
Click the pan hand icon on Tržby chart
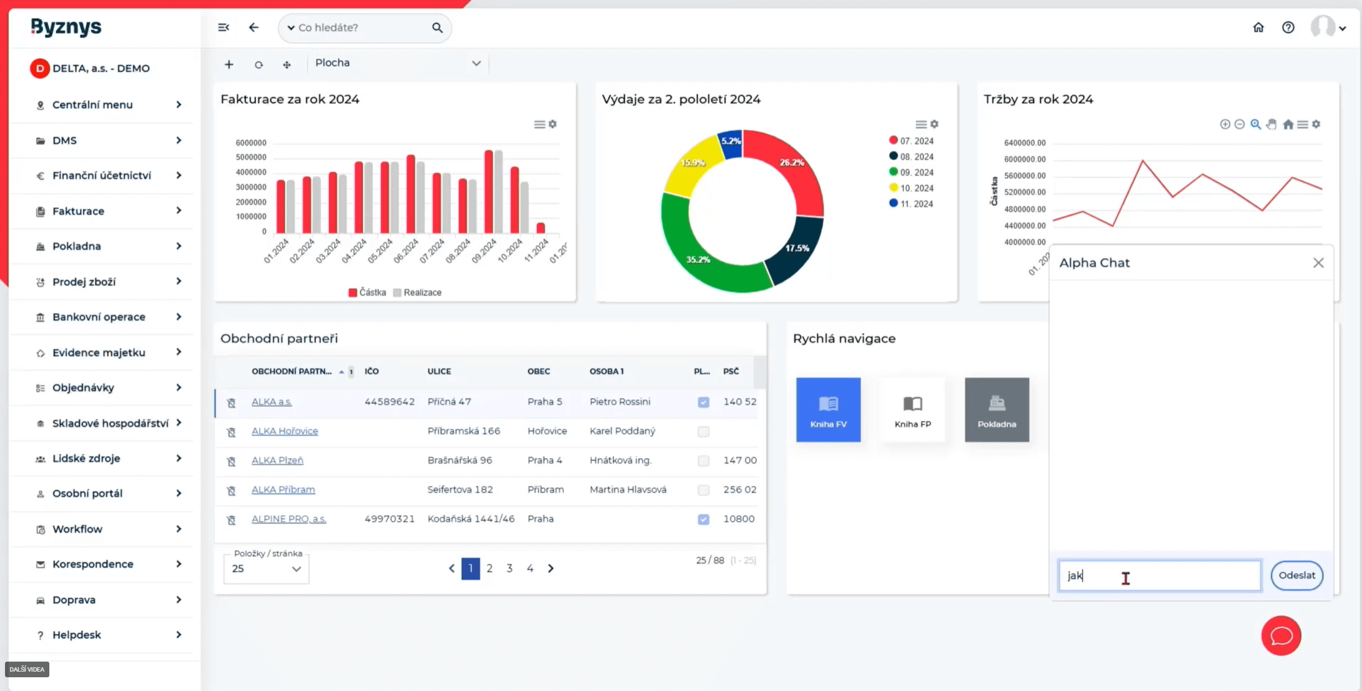pos(1271,124)
